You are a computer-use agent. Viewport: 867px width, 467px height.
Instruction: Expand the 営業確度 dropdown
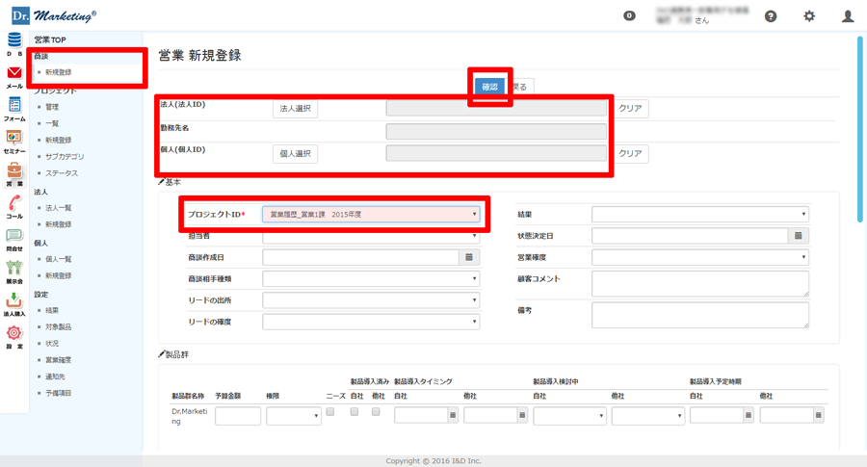[x=700, y=257]
